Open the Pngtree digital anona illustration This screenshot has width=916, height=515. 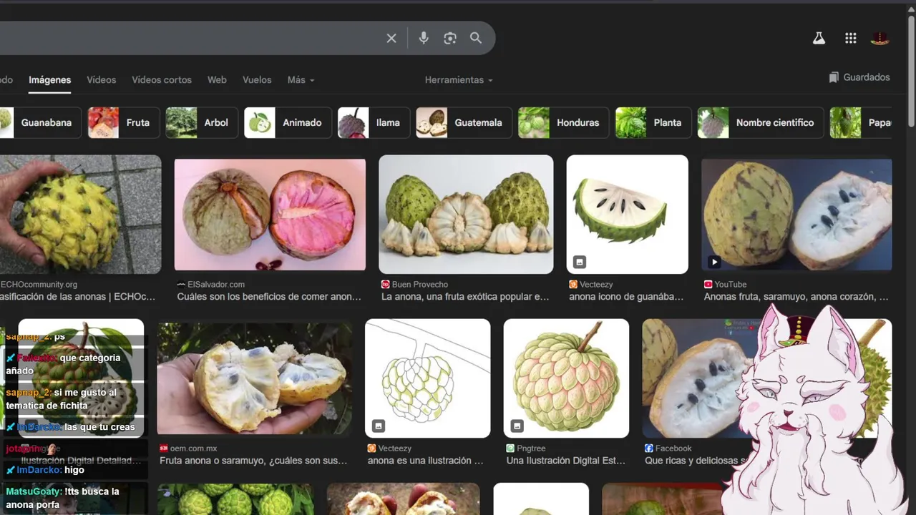click(566, 378)
